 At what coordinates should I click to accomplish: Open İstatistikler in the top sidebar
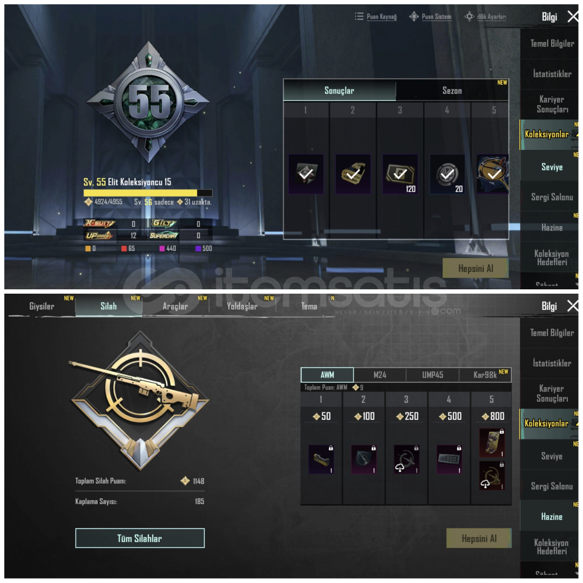(552, 74)
